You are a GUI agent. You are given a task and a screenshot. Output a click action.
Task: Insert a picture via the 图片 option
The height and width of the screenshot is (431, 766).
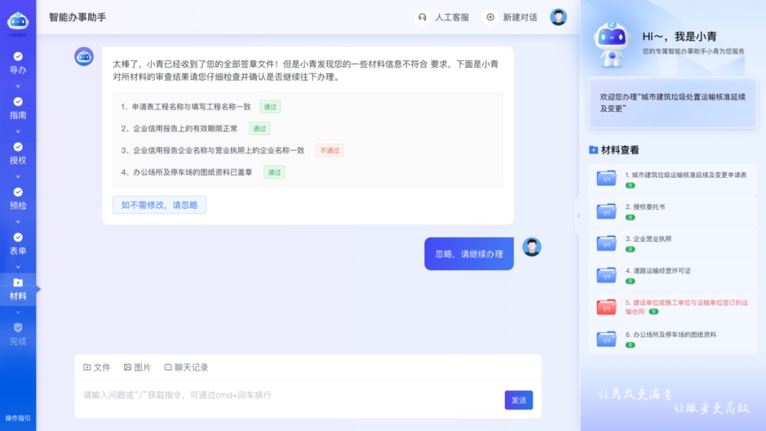coord(137,367)
